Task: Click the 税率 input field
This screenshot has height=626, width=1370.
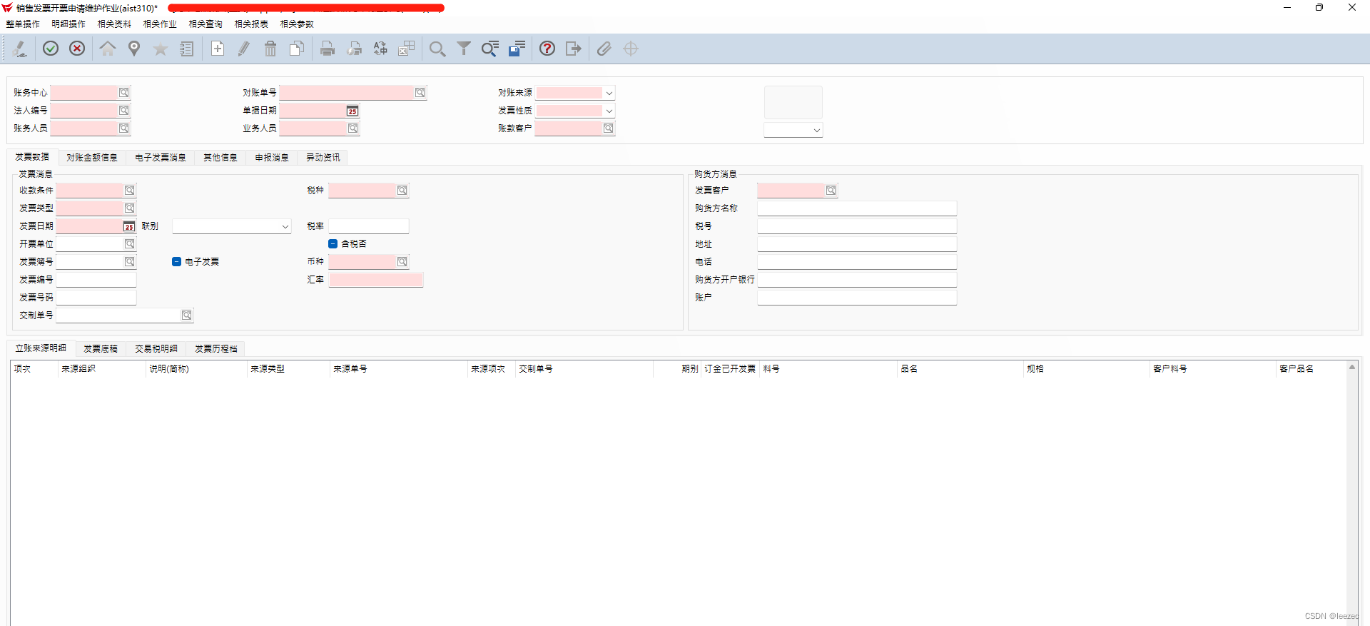Action: (x=369, y=226)
